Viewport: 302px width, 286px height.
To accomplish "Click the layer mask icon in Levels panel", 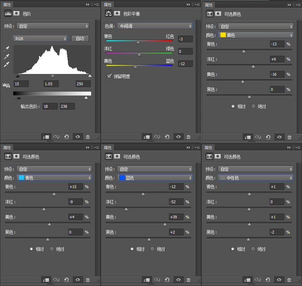I will (x=17, y=13).
